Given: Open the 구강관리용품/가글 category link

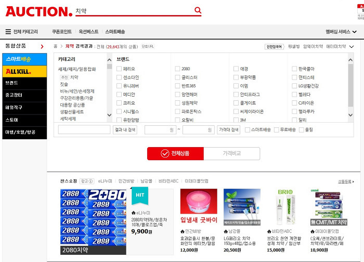Looking at the screenshot, I should tap(76, 98).
